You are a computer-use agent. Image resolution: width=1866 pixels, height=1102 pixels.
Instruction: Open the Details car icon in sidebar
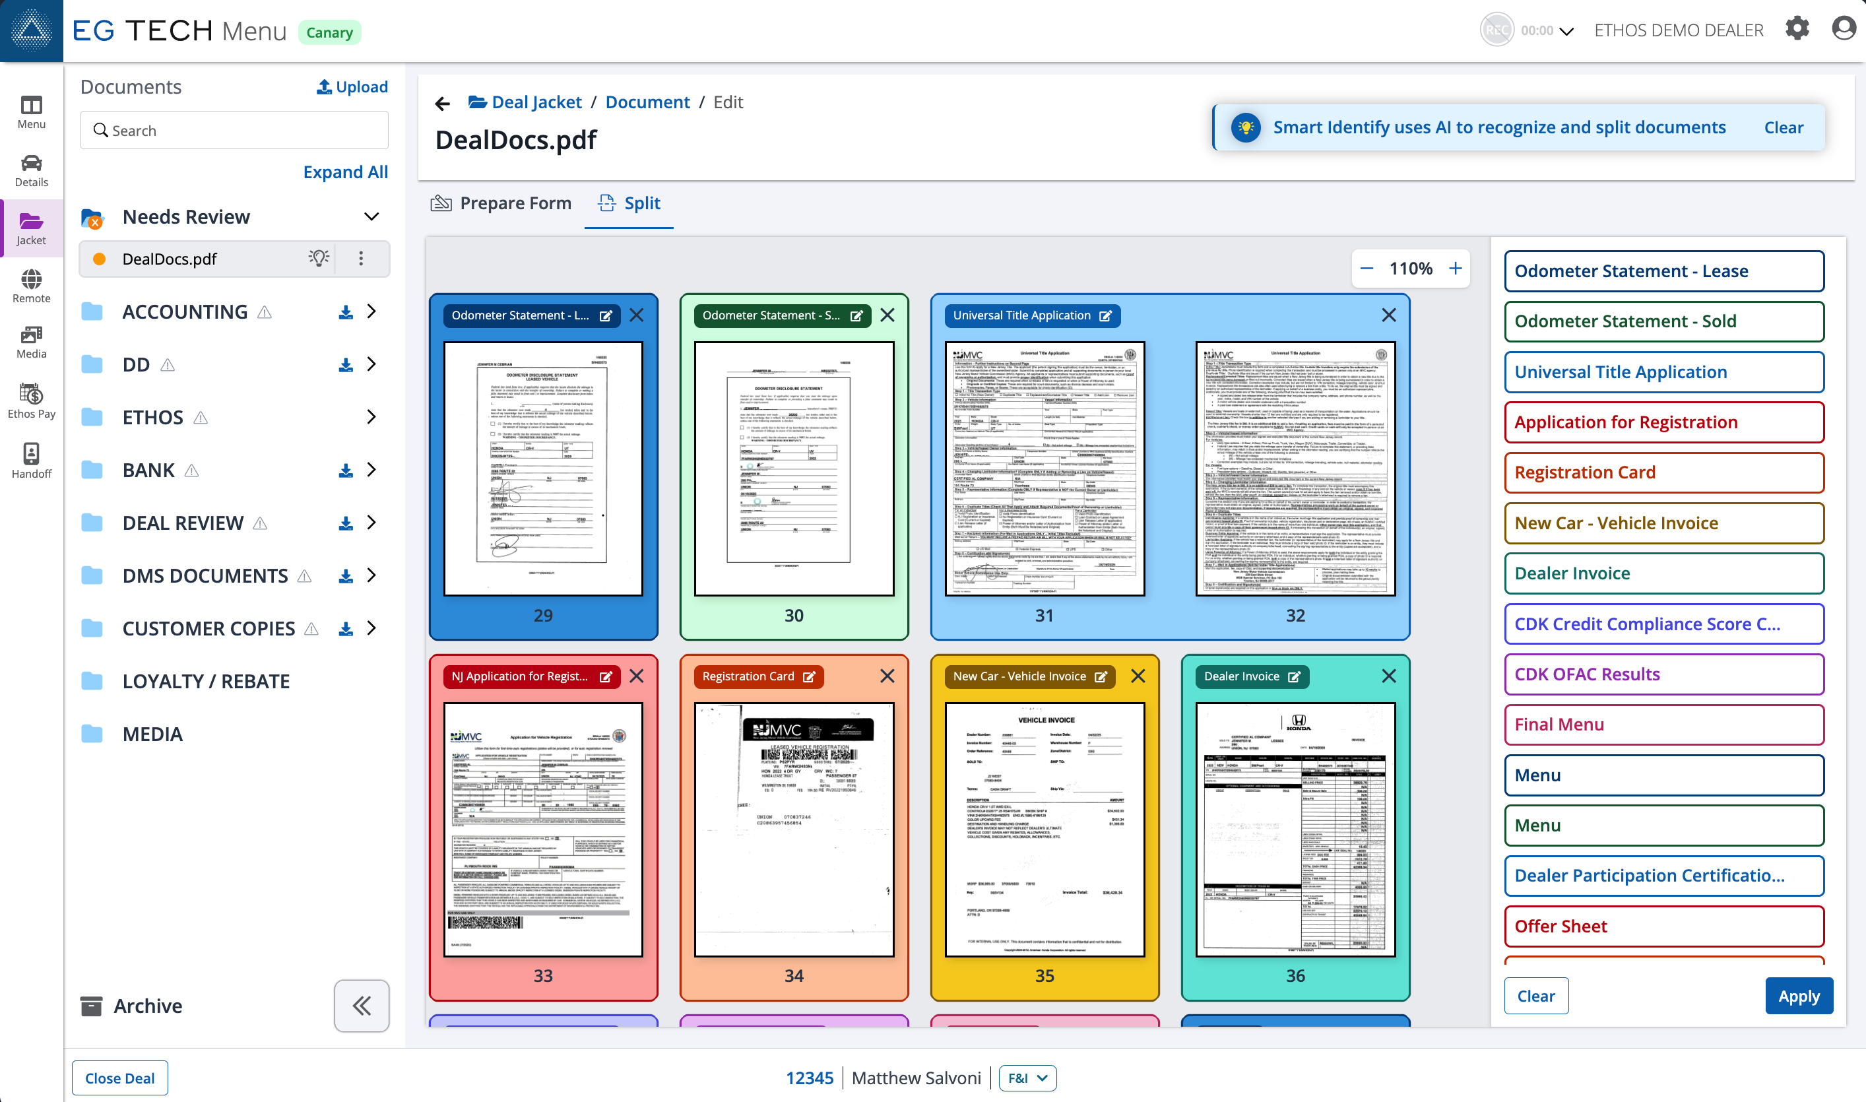(x=31, y=171)
